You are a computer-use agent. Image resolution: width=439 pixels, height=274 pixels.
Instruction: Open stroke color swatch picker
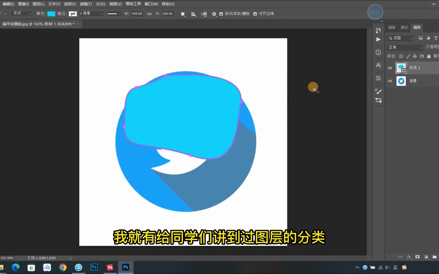point(73,14)
